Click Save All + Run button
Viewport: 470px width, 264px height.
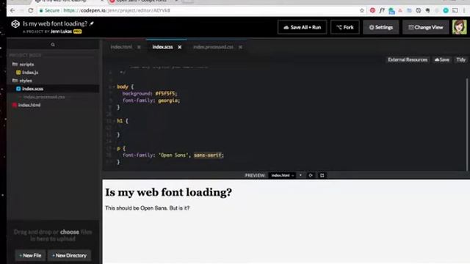302,27
